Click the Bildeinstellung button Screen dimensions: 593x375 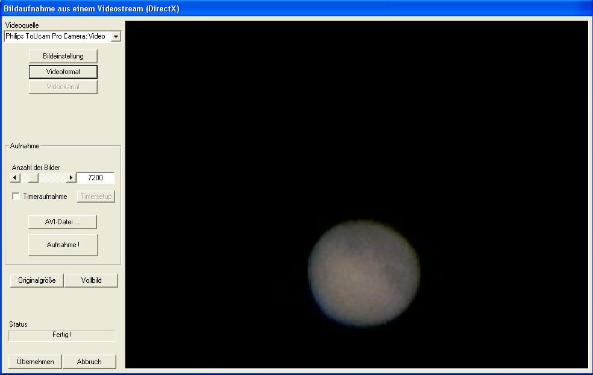click(63, 56)
